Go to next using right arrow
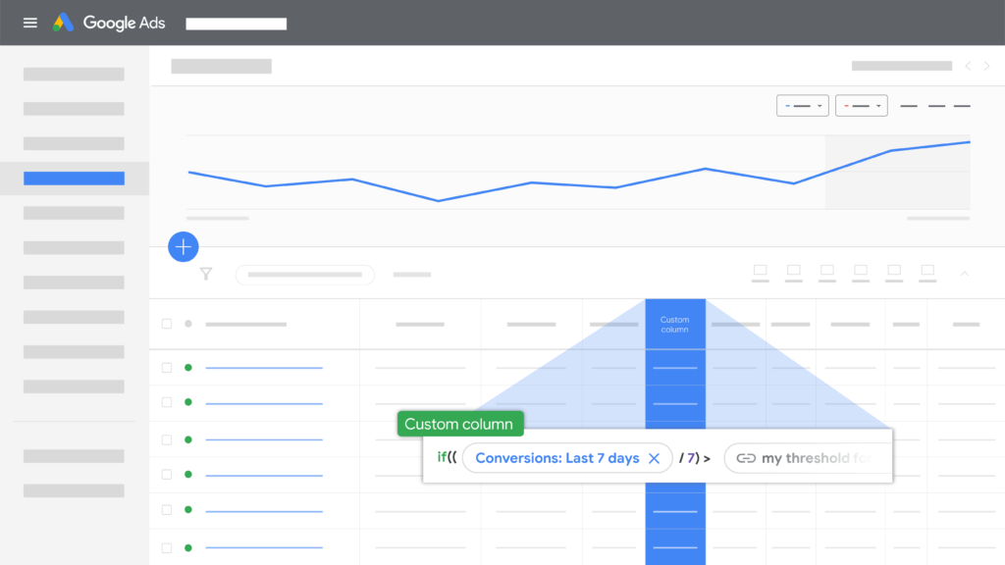Image resolution: width=1005 pixels, height=565 pixels. tap(986, 67)
